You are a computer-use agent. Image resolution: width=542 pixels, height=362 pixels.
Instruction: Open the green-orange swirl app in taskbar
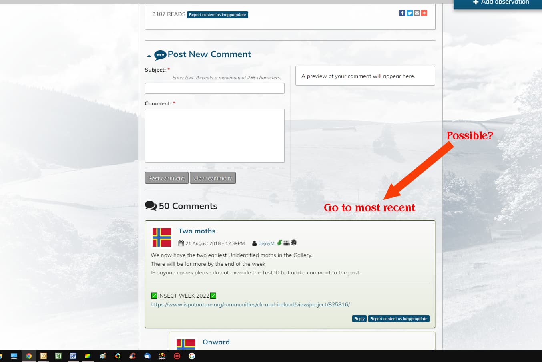click(x=118, y=356)
